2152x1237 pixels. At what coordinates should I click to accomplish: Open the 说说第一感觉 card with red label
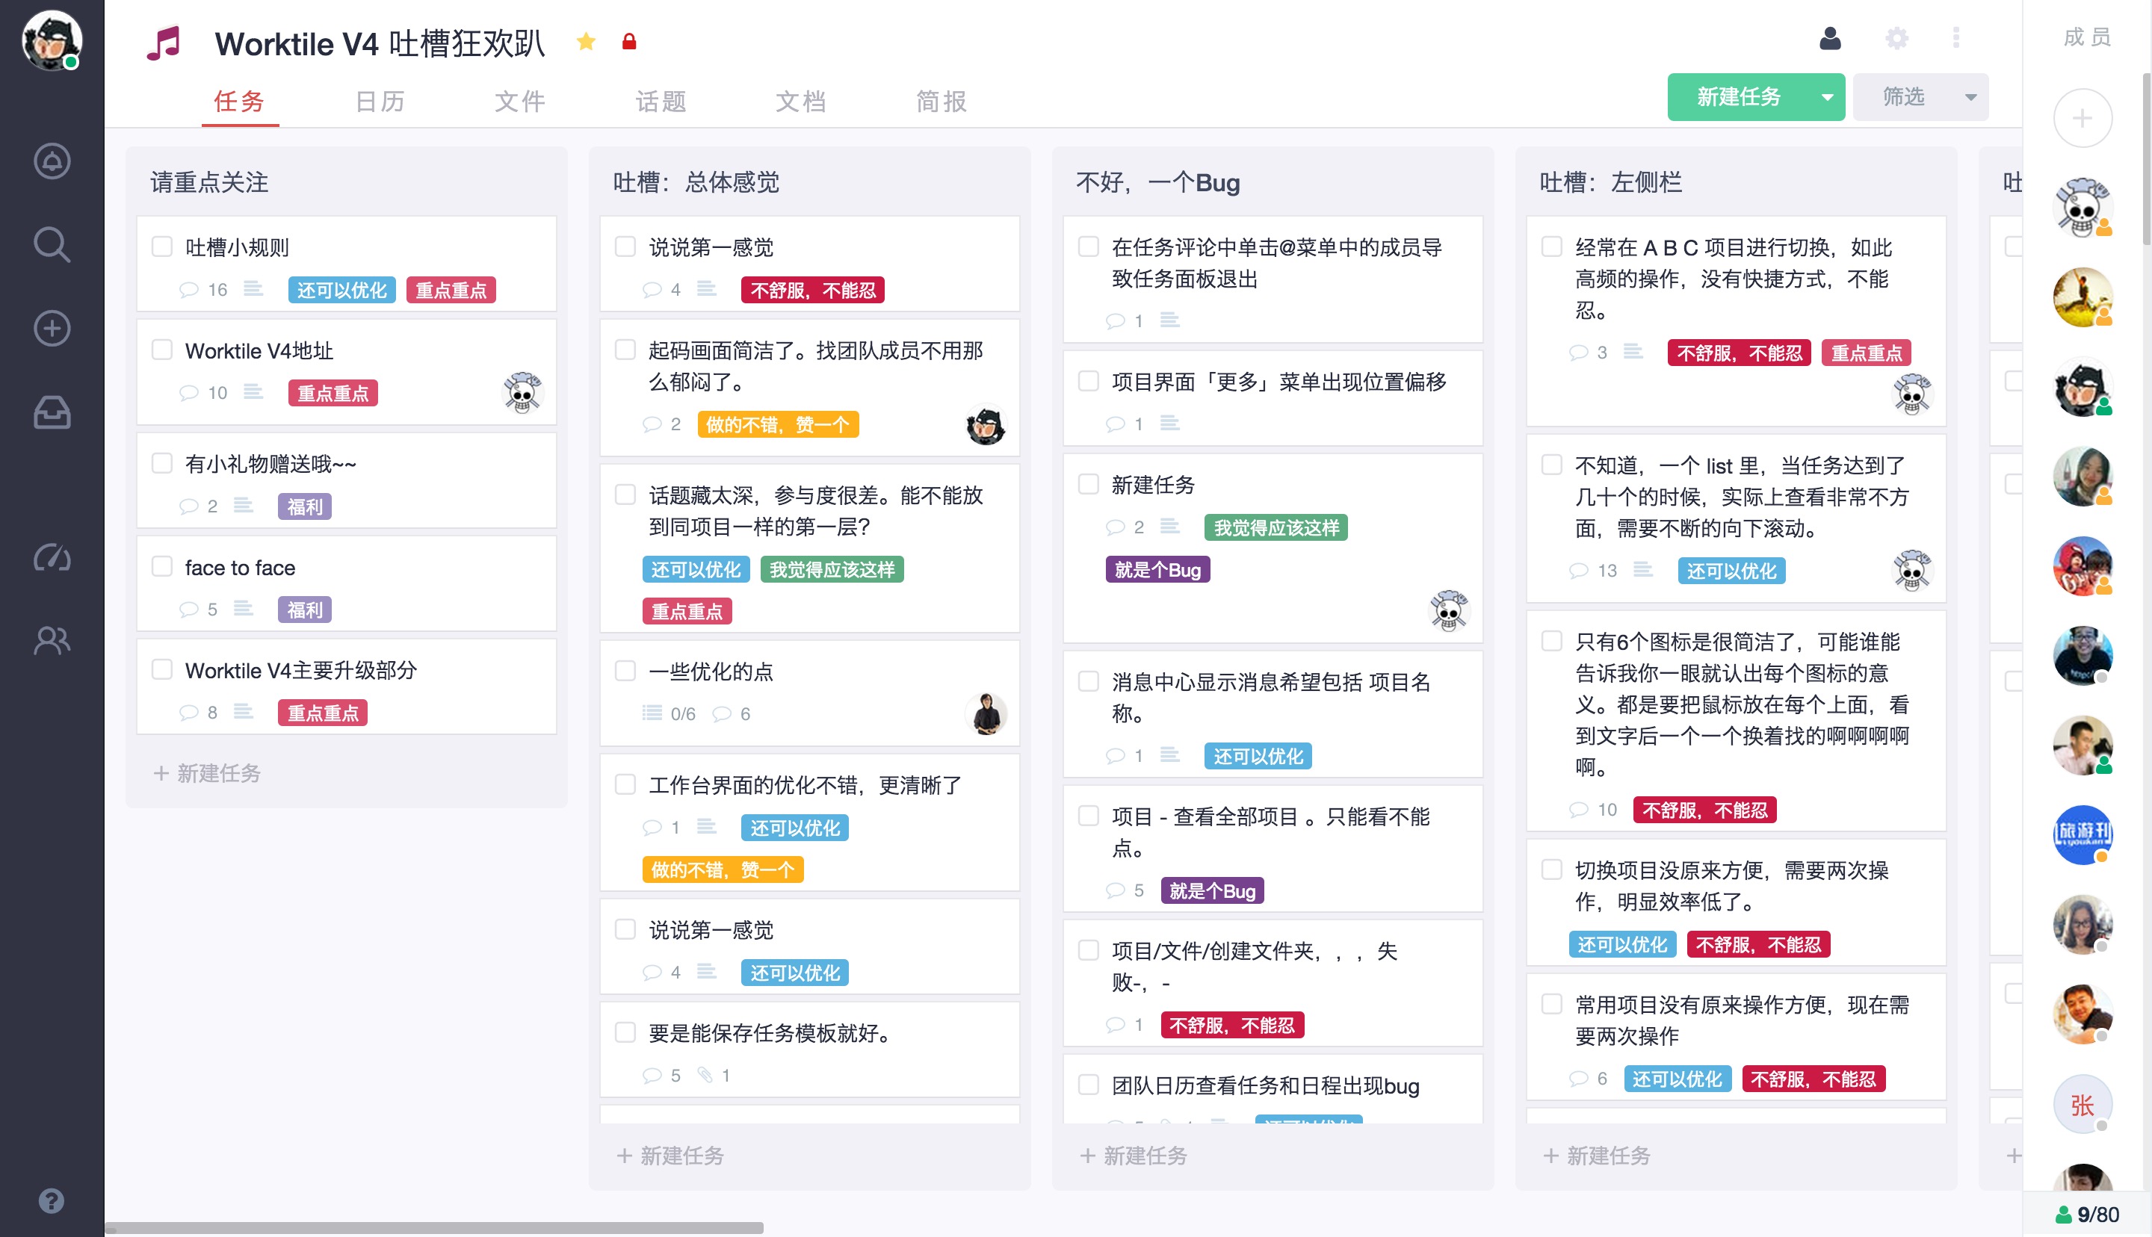[x=810, y=264]
